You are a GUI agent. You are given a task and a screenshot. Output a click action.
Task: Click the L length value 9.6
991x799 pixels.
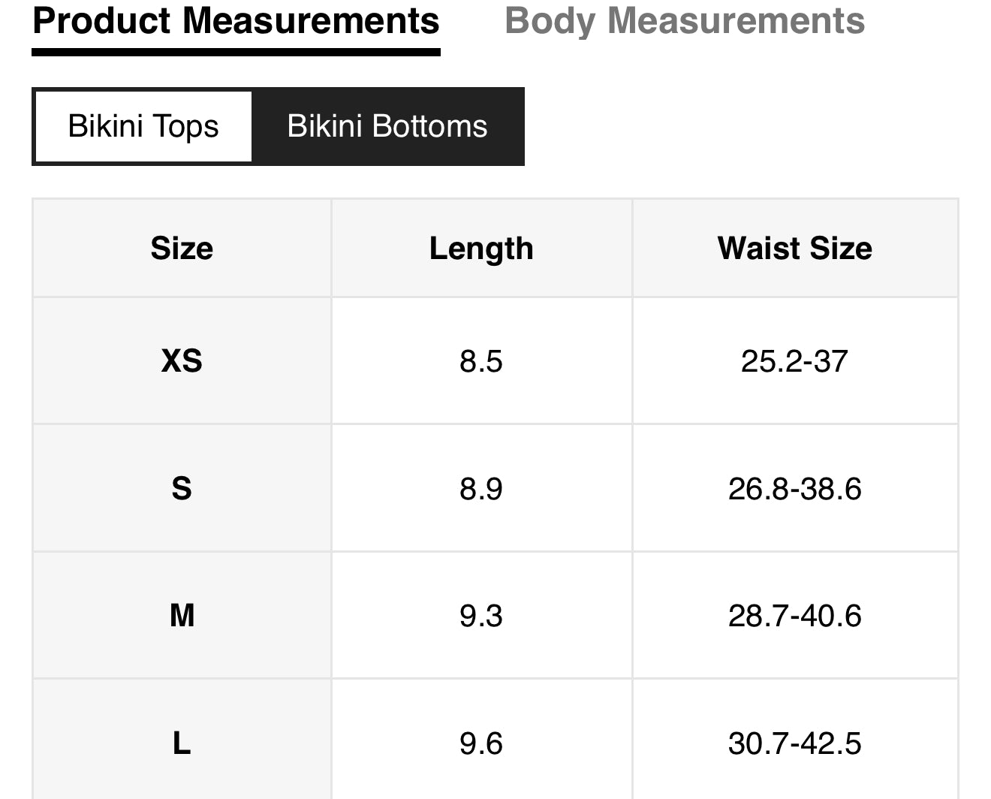click(x=481, y=743)
